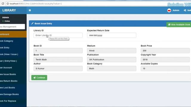Open the settings gears icon in header
This screenshot has height=107, width=191.
click(x=185, y=10)
